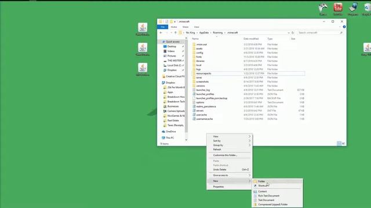Image resolution: width=371 pixels, height=208 pixels.
Task: Create a new Compressed (zipped) Folder
Action: (x=277, y=205)
